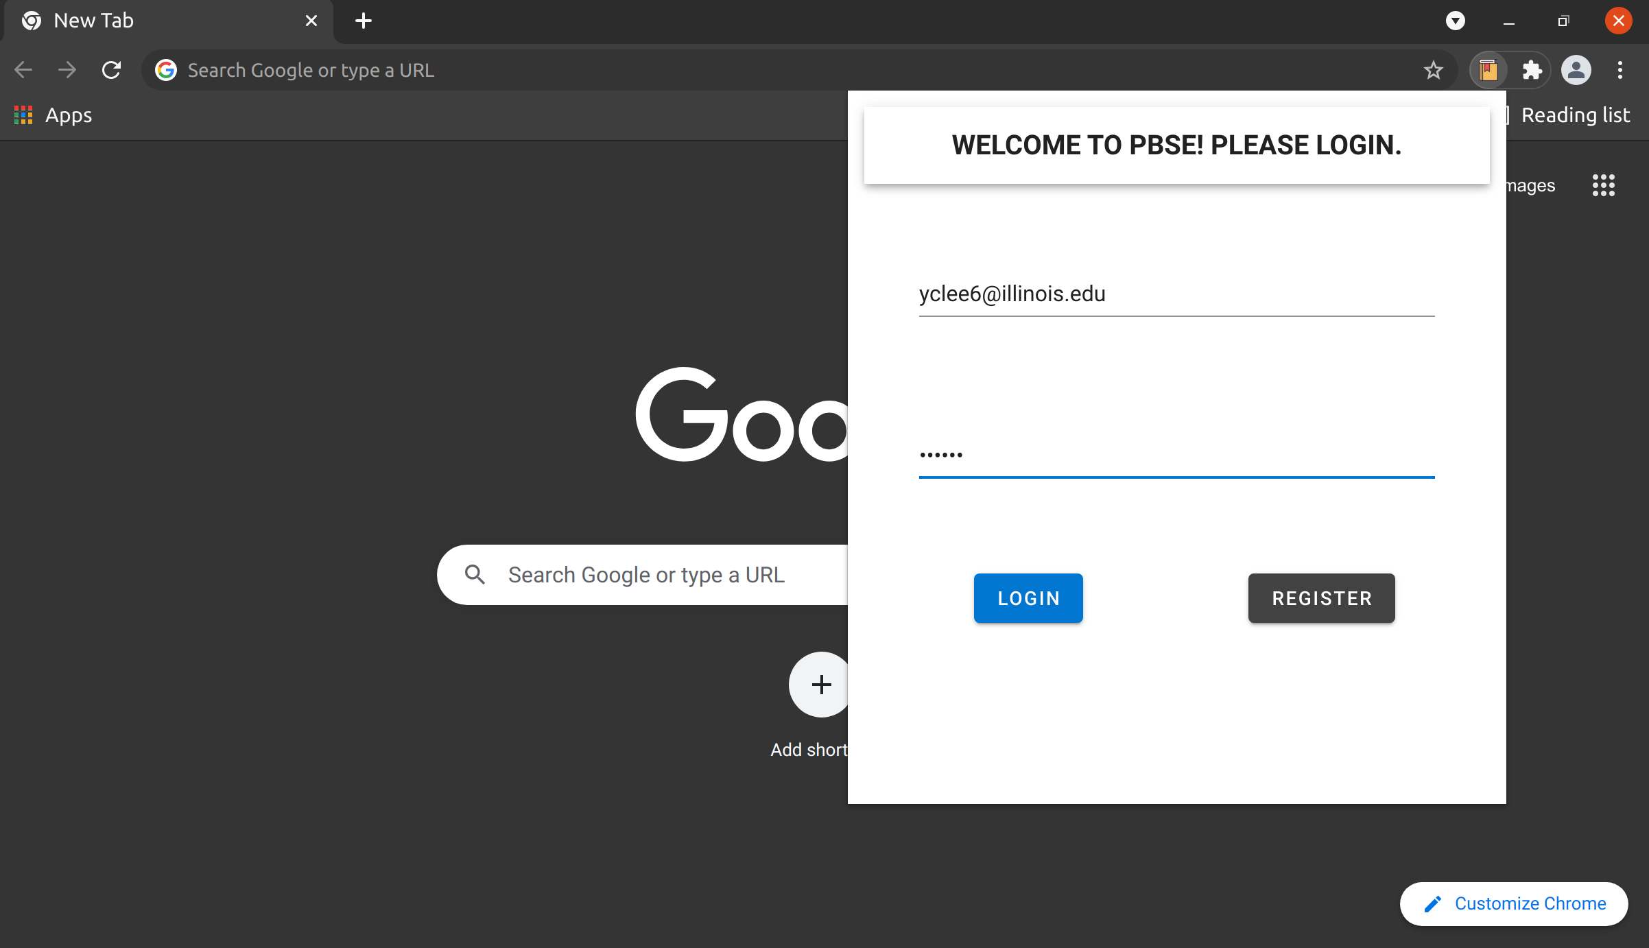Viewport: 1649px width, 948px height.
Task: Select the New Tab tab
Action: pos(168,21)
